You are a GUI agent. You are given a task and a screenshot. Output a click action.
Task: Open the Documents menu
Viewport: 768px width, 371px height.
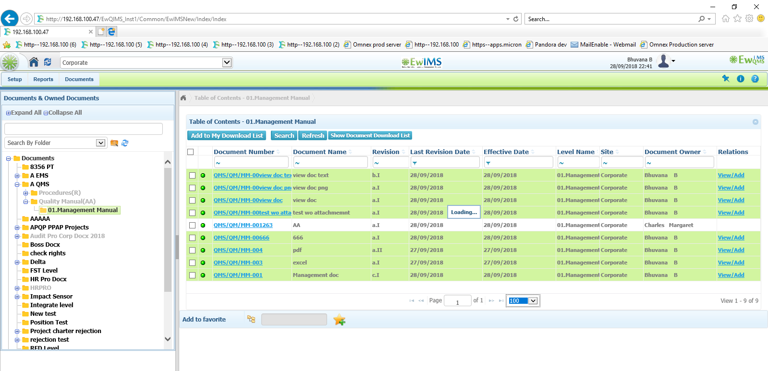click(79, 79)
